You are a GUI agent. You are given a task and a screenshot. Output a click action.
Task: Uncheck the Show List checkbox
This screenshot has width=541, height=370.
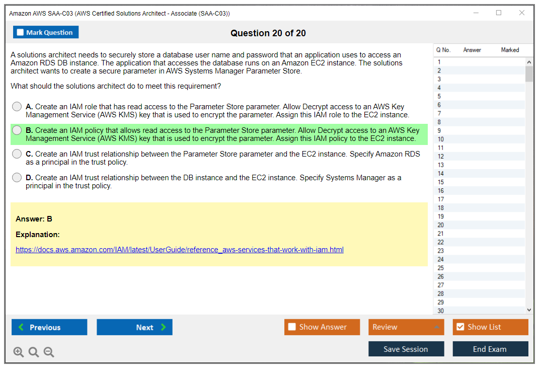(460, 327)
